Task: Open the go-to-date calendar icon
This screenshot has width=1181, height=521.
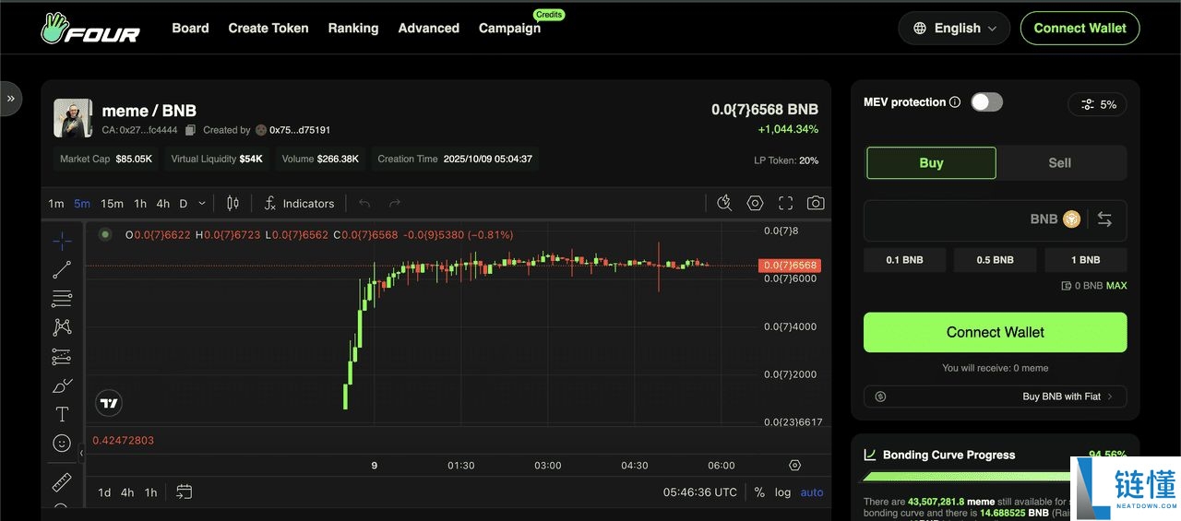Action: [x=185, y=491]
